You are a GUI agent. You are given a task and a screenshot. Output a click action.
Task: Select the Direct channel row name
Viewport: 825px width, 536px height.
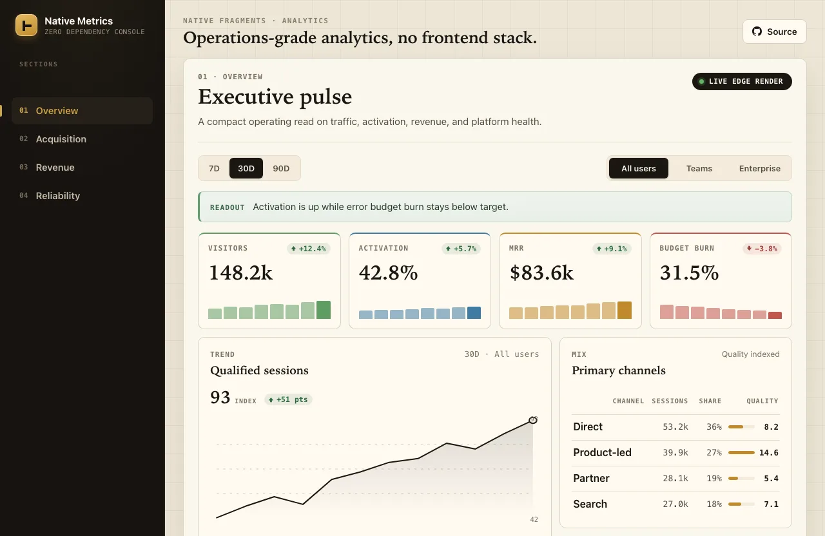tap(588, 426)
